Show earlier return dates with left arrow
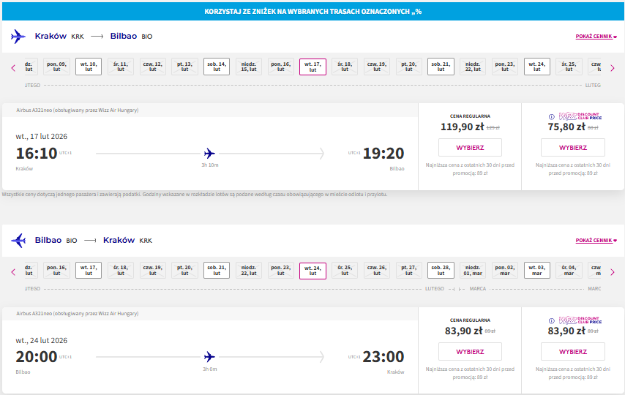The width and height of the screenshot is (625, 395). click(13, 272)
